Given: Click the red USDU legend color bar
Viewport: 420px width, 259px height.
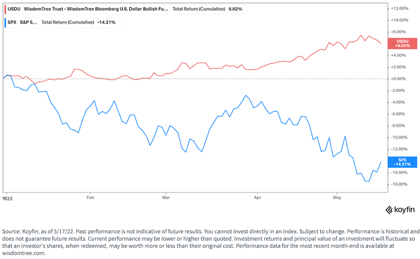Looking at the screenshot, I should pos(5,9).
